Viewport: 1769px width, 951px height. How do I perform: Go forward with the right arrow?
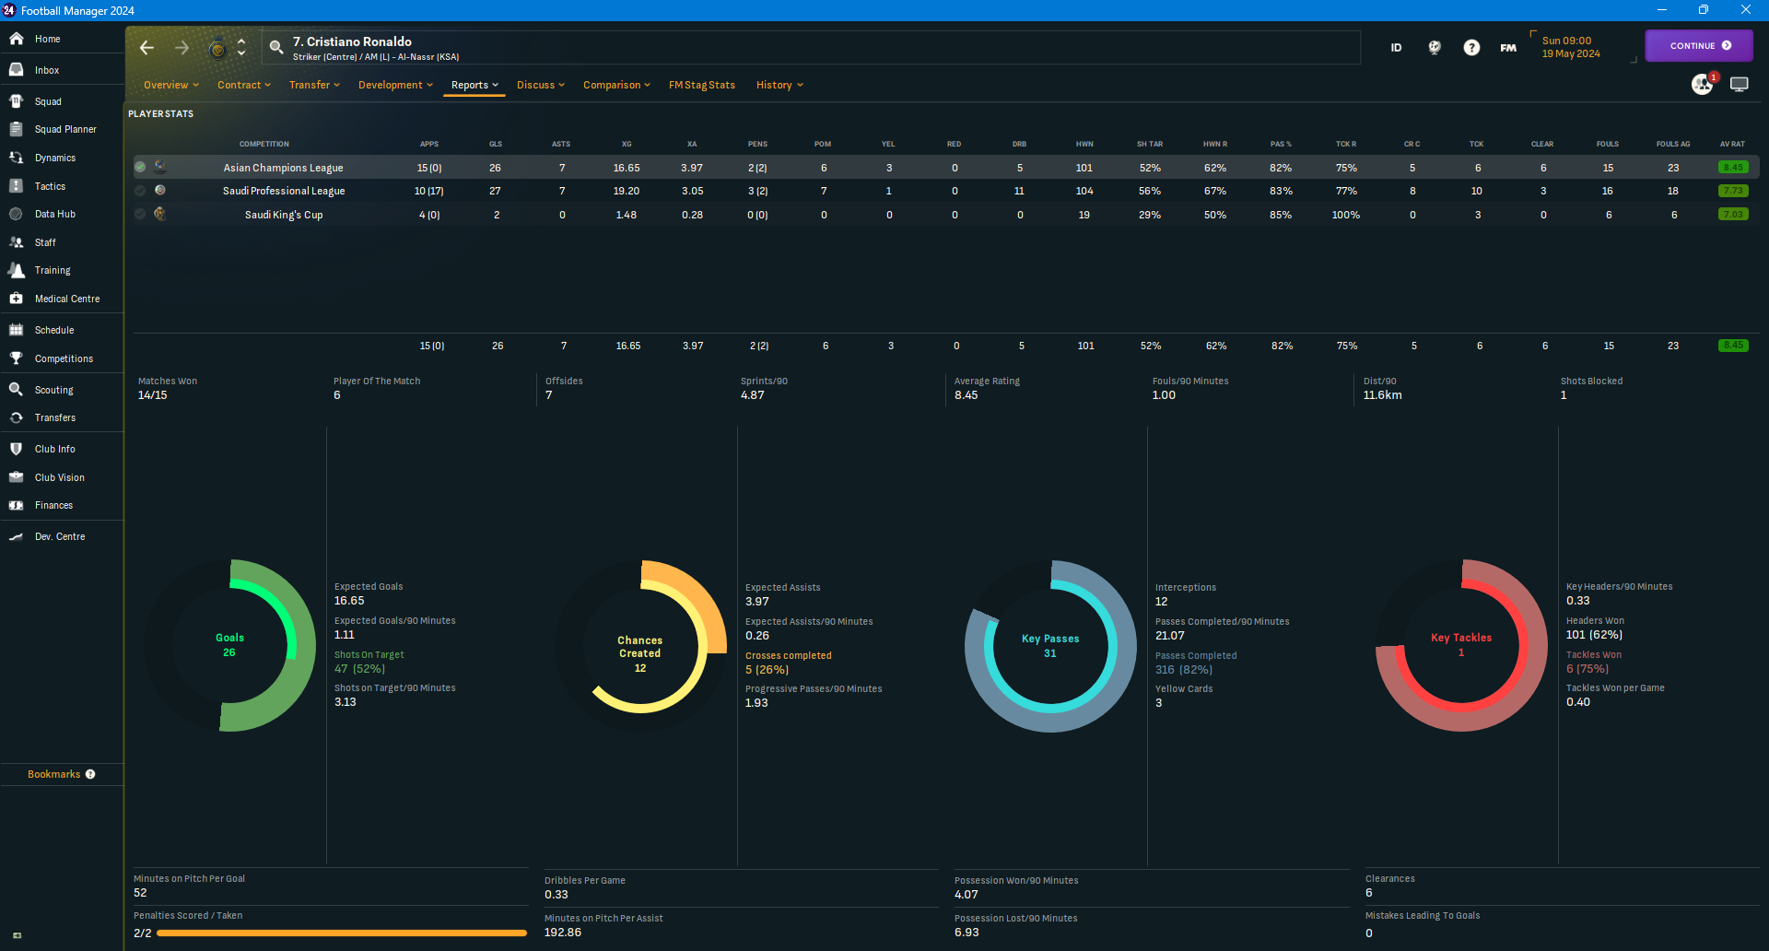tap(182, 48)
